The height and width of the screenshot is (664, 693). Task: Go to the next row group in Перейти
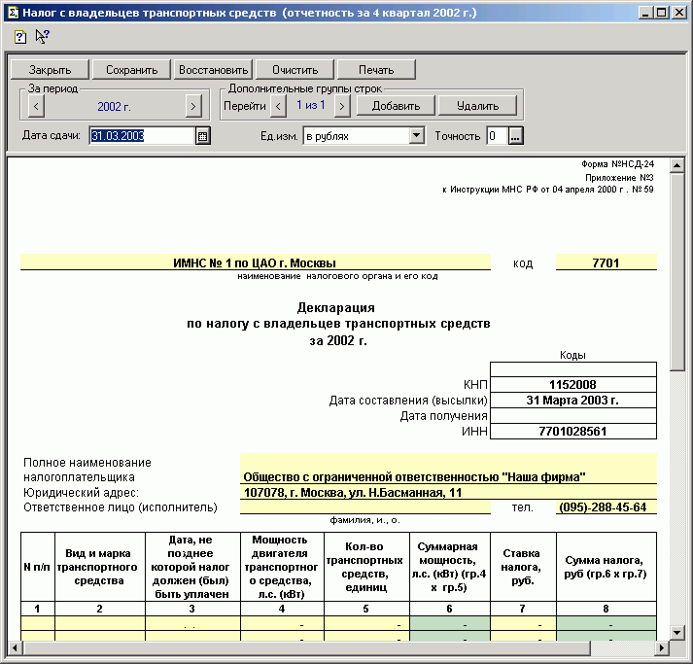pos(342,106)
